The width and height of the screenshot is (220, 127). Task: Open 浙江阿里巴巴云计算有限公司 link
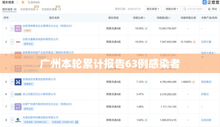39,94
